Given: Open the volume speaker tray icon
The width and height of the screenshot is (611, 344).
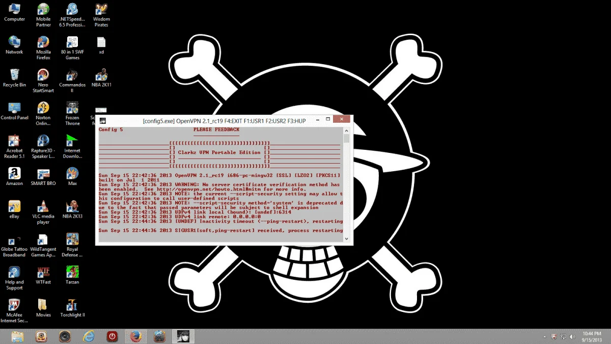Looking at the screenshot, I should point(572,337).
